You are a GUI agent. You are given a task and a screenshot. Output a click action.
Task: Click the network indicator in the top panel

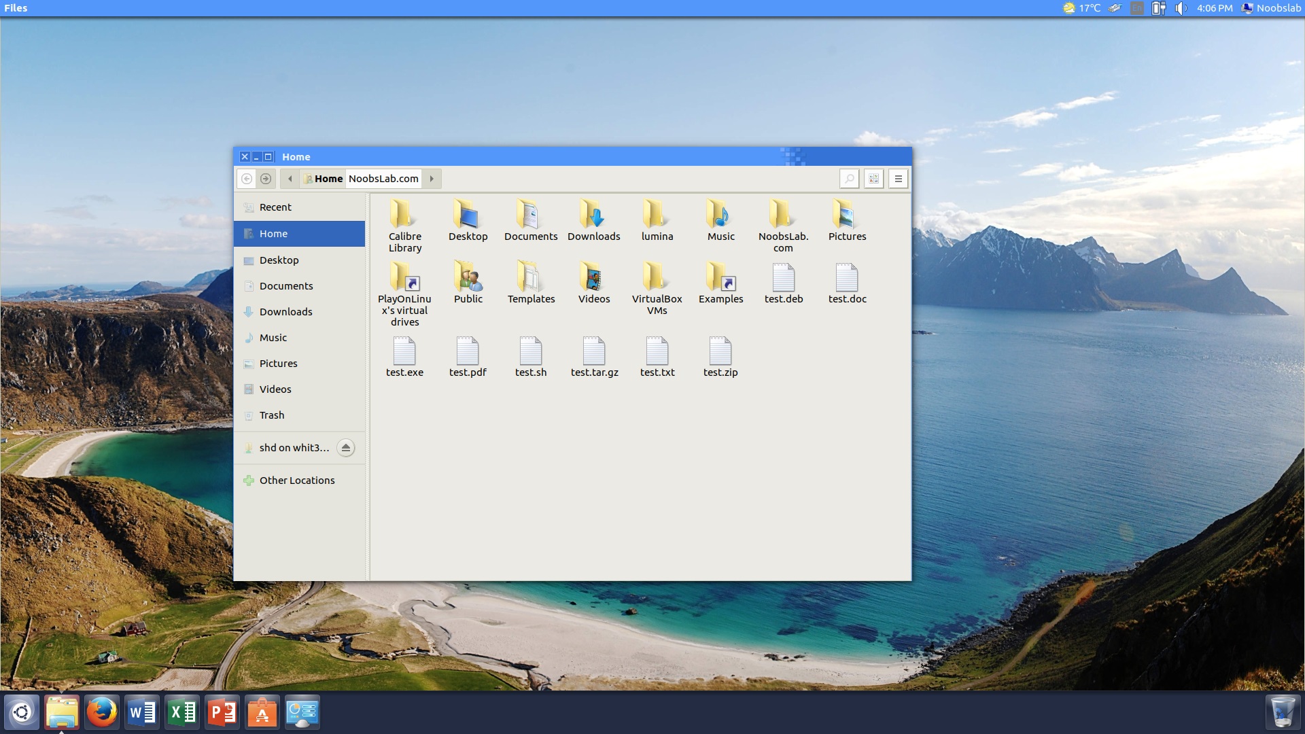pos(1115,9)
